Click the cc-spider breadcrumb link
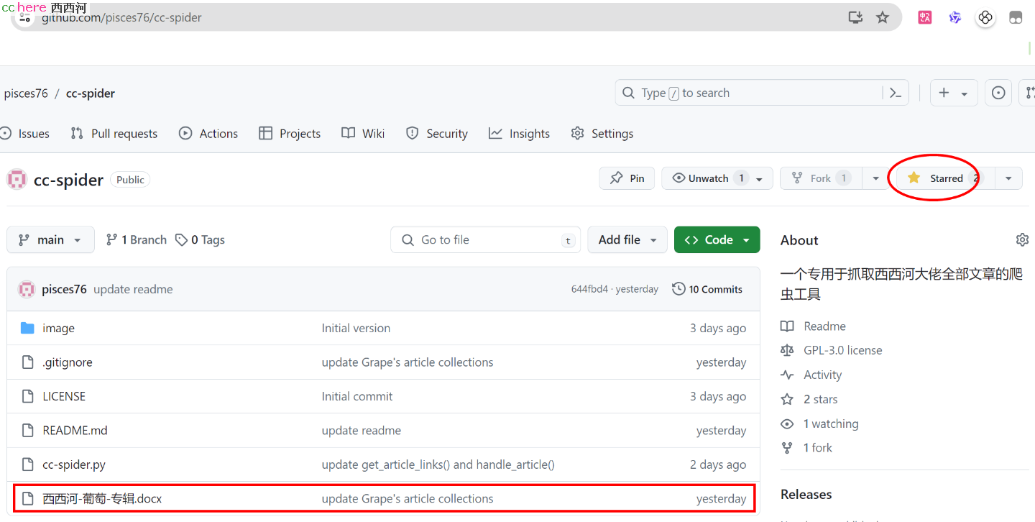The image size is (1035, 522). [91, 93]
